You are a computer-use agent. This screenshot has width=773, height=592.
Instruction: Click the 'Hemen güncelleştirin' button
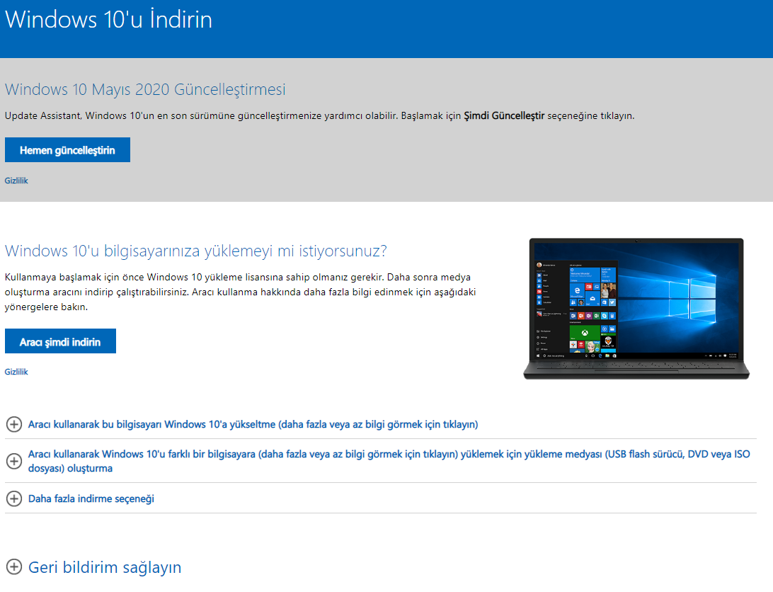point(67,150)
